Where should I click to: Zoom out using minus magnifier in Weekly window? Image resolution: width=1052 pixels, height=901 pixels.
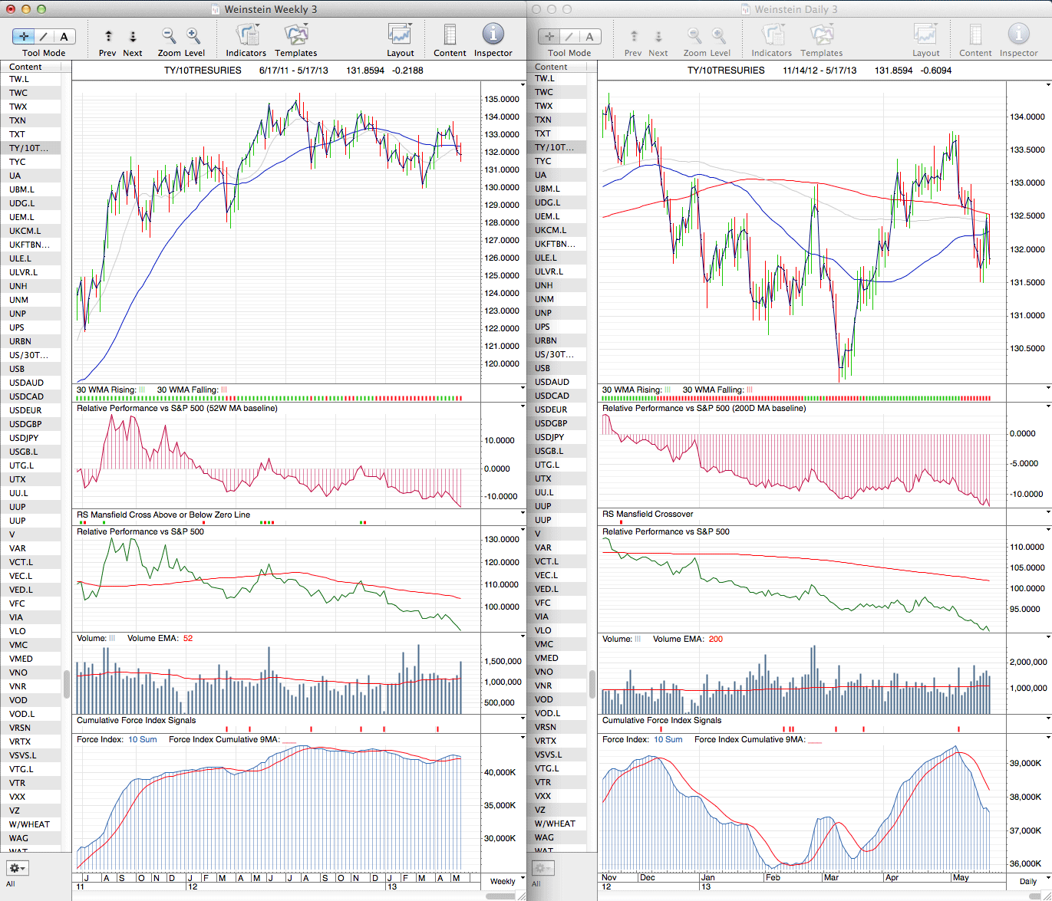click(168, 36)
